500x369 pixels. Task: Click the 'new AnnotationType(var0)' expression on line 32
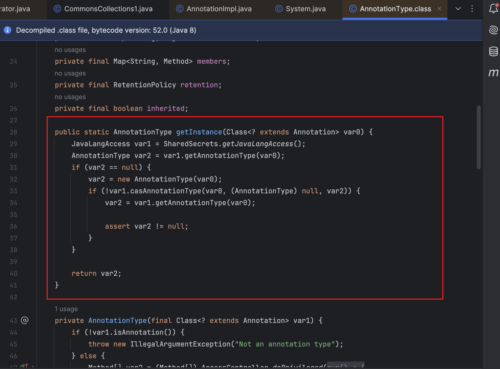point(168,179)
